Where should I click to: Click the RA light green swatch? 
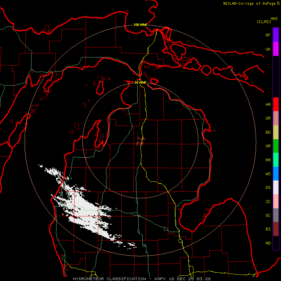(276, 160)
